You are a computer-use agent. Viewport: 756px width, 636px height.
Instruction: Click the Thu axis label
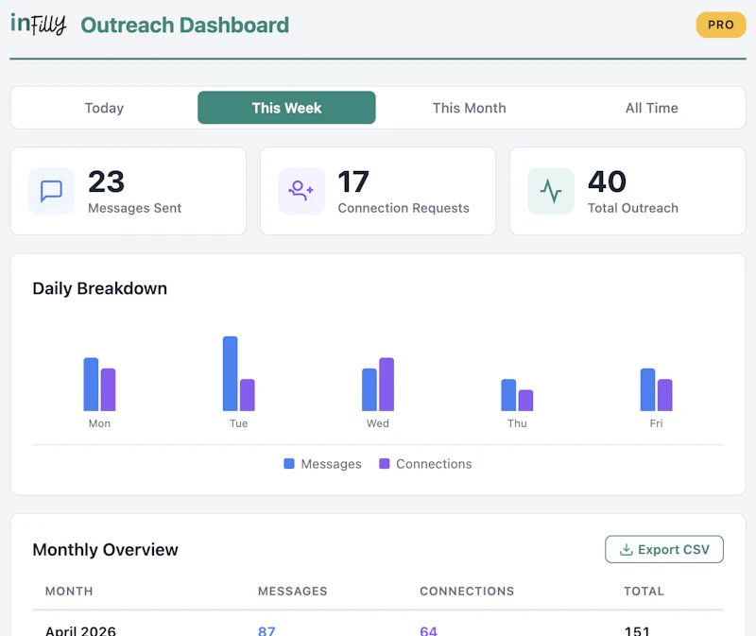point(517,423)
